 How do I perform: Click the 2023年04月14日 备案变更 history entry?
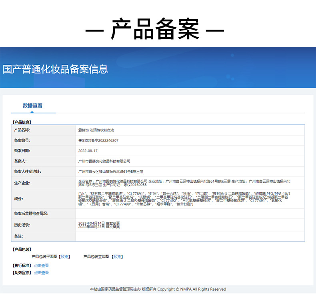(x=99, y=223)
